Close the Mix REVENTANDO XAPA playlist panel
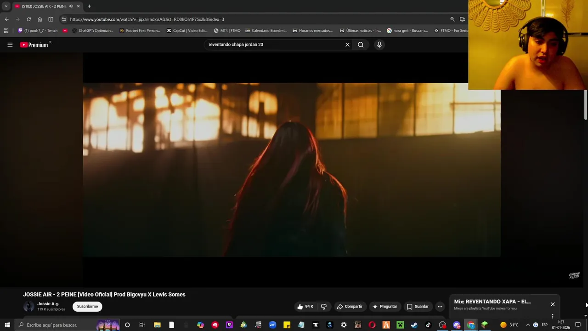The height and width of the screenshot is (331, 588). [x=553, y=304]
